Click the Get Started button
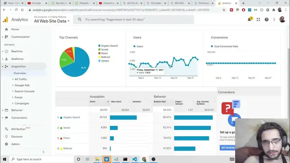The width and height of the screenshot is (290, 163). pos(228,148)
